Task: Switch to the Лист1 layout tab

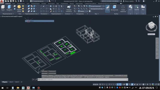Action: [11, 82]
